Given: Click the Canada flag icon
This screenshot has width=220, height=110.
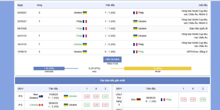Looking at the screenshot, I should tap(41, 105).
